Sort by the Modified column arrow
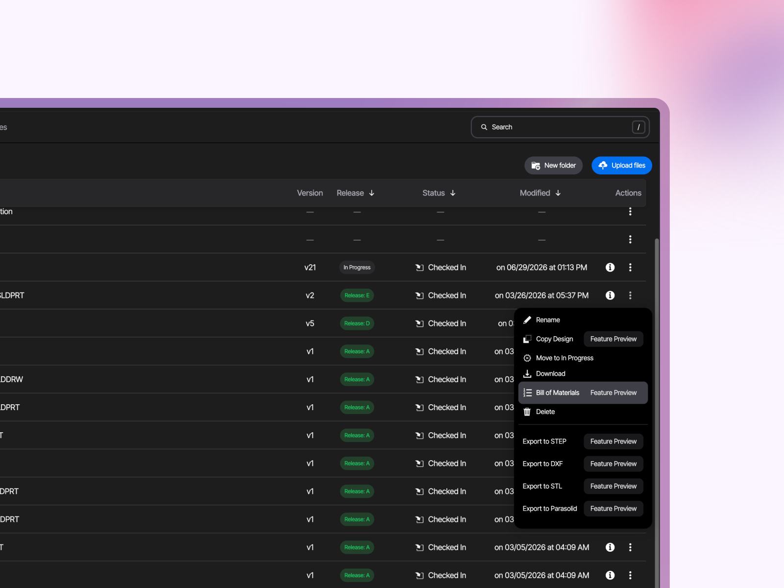This screenshot has width=784, height=588. click(558, 193)
